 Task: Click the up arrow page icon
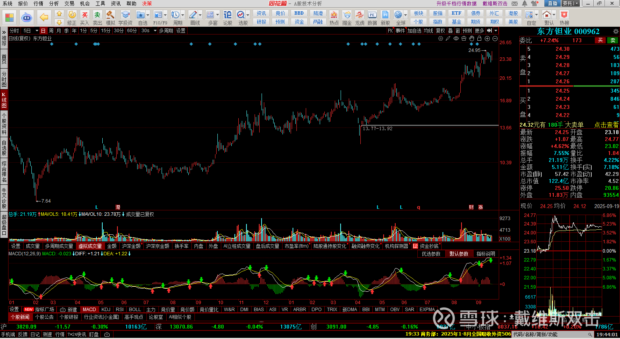coord(59,14)
